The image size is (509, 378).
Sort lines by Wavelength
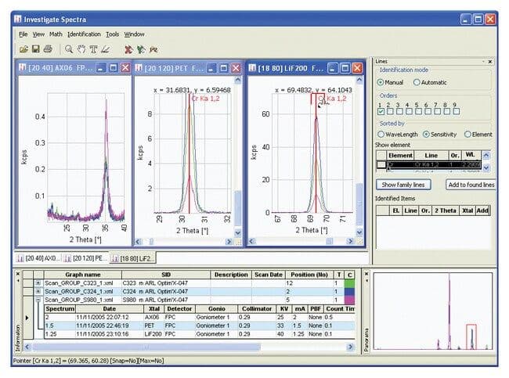[398, 135]
